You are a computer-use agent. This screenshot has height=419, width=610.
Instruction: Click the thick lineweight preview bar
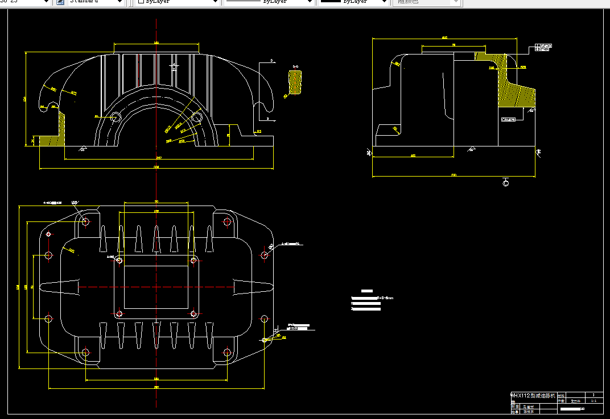click(x=331, y=1)
